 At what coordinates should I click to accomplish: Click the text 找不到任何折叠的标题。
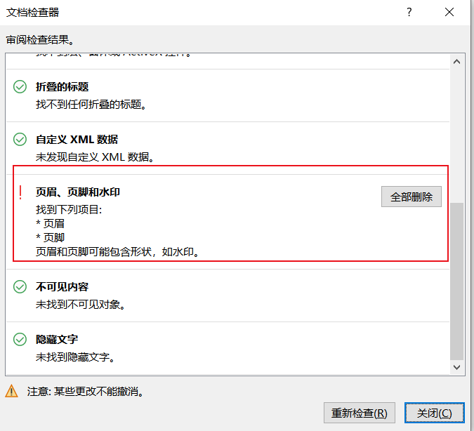91,105
